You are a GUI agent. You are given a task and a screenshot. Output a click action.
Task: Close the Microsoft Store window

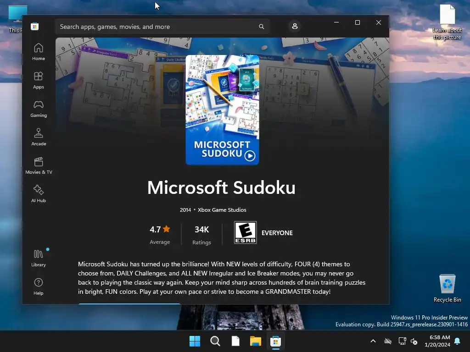pos(379,22)
